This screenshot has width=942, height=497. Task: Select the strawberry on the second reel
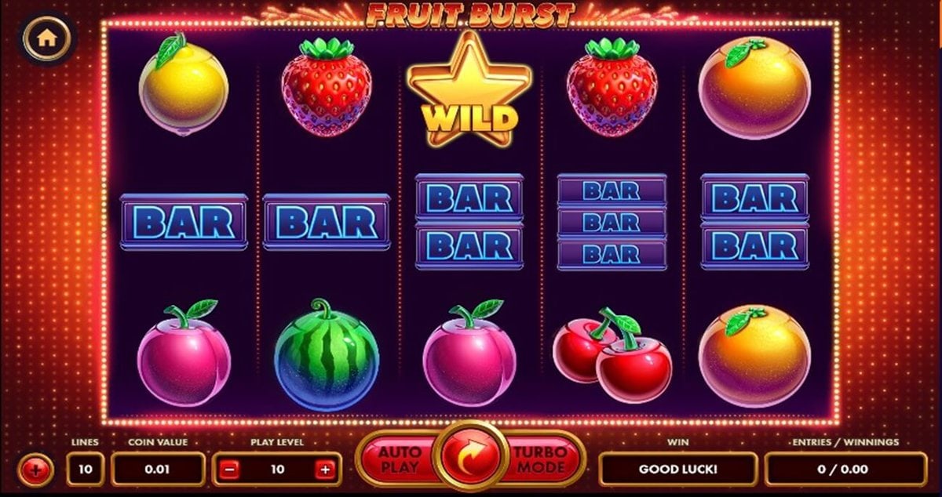point(327,87)
